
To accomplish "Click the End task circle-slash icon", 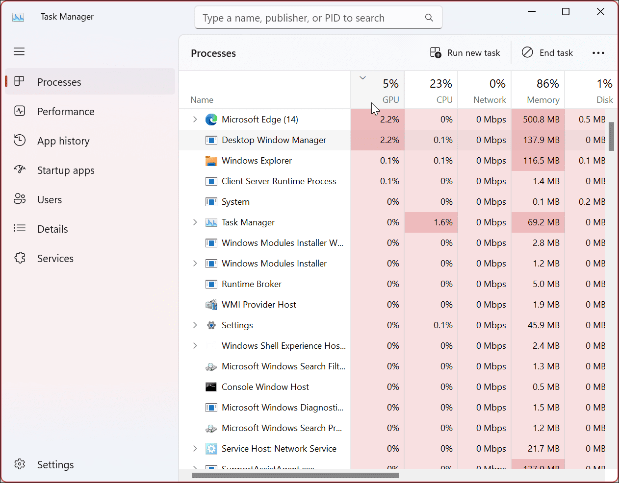I will 527,52.
